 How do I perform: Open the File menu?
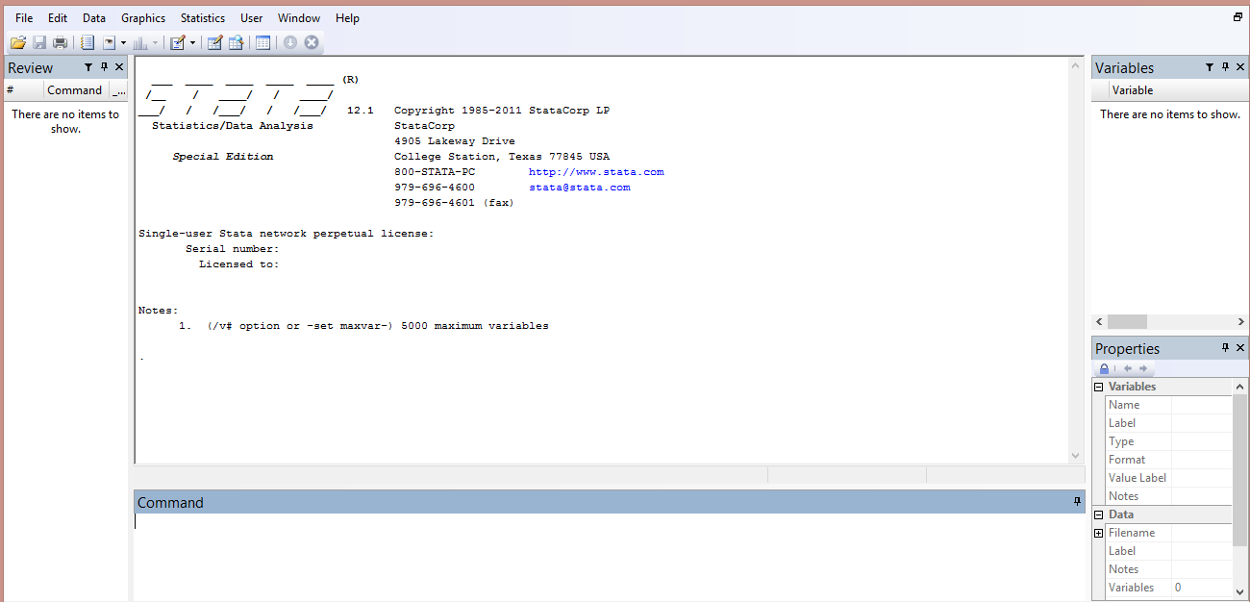pos(24,18)
